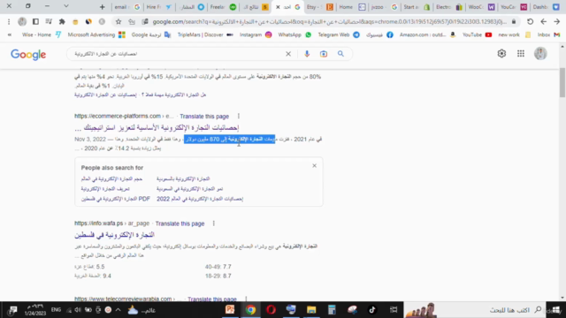Open the Google Translate bookmark

coord(151,34)
